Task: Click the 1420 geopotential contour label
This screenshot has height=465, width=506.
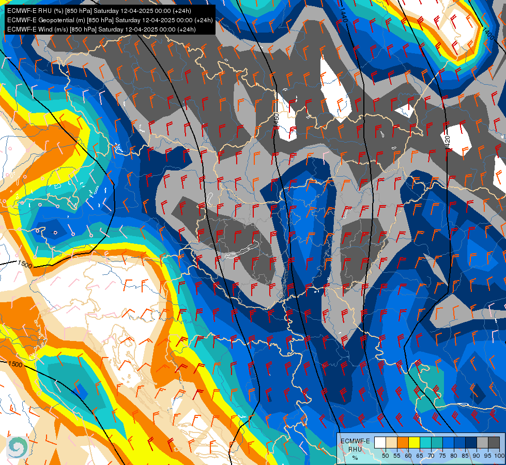Action: [447, 142]
